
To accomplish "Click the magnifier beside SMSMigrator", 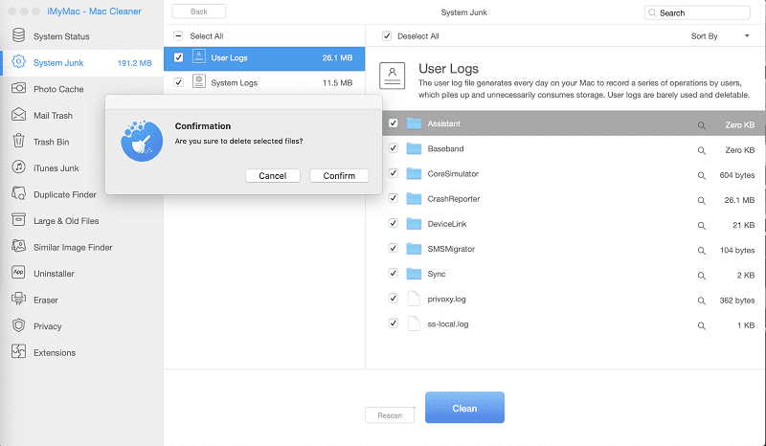I will click(702, 251).
